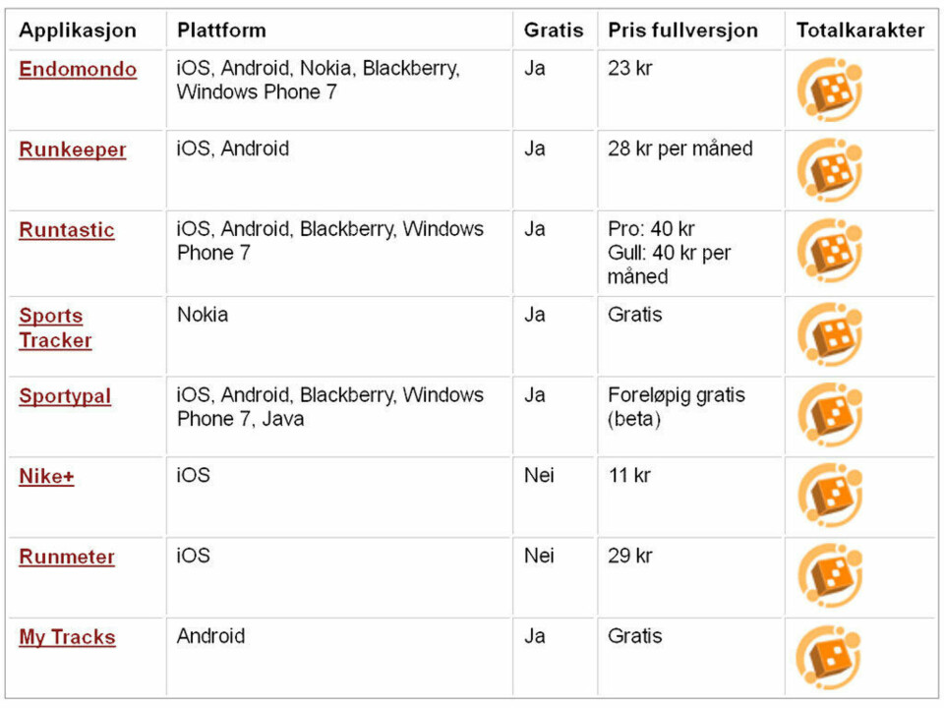Click the Pris fullversjon column header
Viewport: 944px width, 708px height.
[x=682, y=30]
